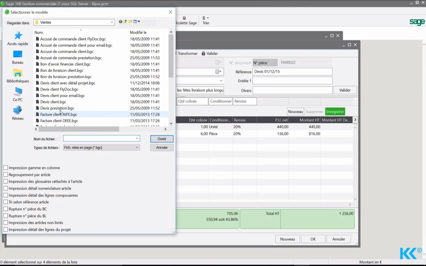Check Regroupement par article
This screenshot has height=266, width=426.
click(x=6, y=175)
